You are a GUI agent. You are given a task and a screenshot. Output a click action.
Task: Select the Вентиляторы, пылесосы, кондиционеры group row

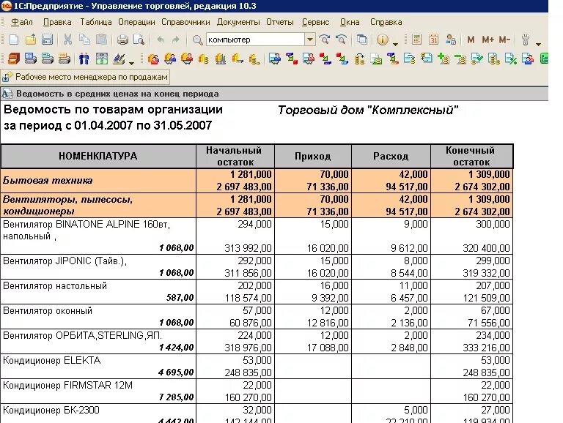(x=257, y=205)
